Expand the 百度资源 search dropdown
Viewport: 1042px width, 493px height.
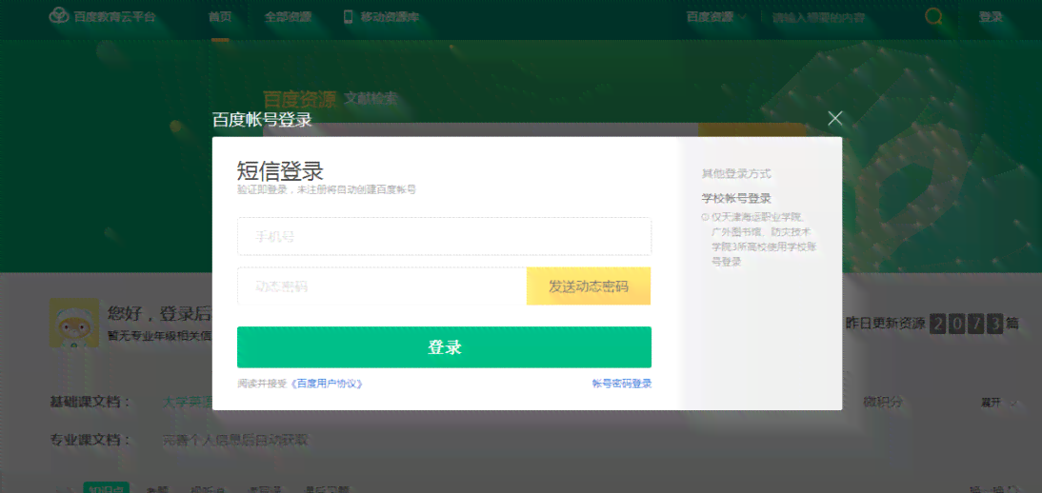pos(716,17)
